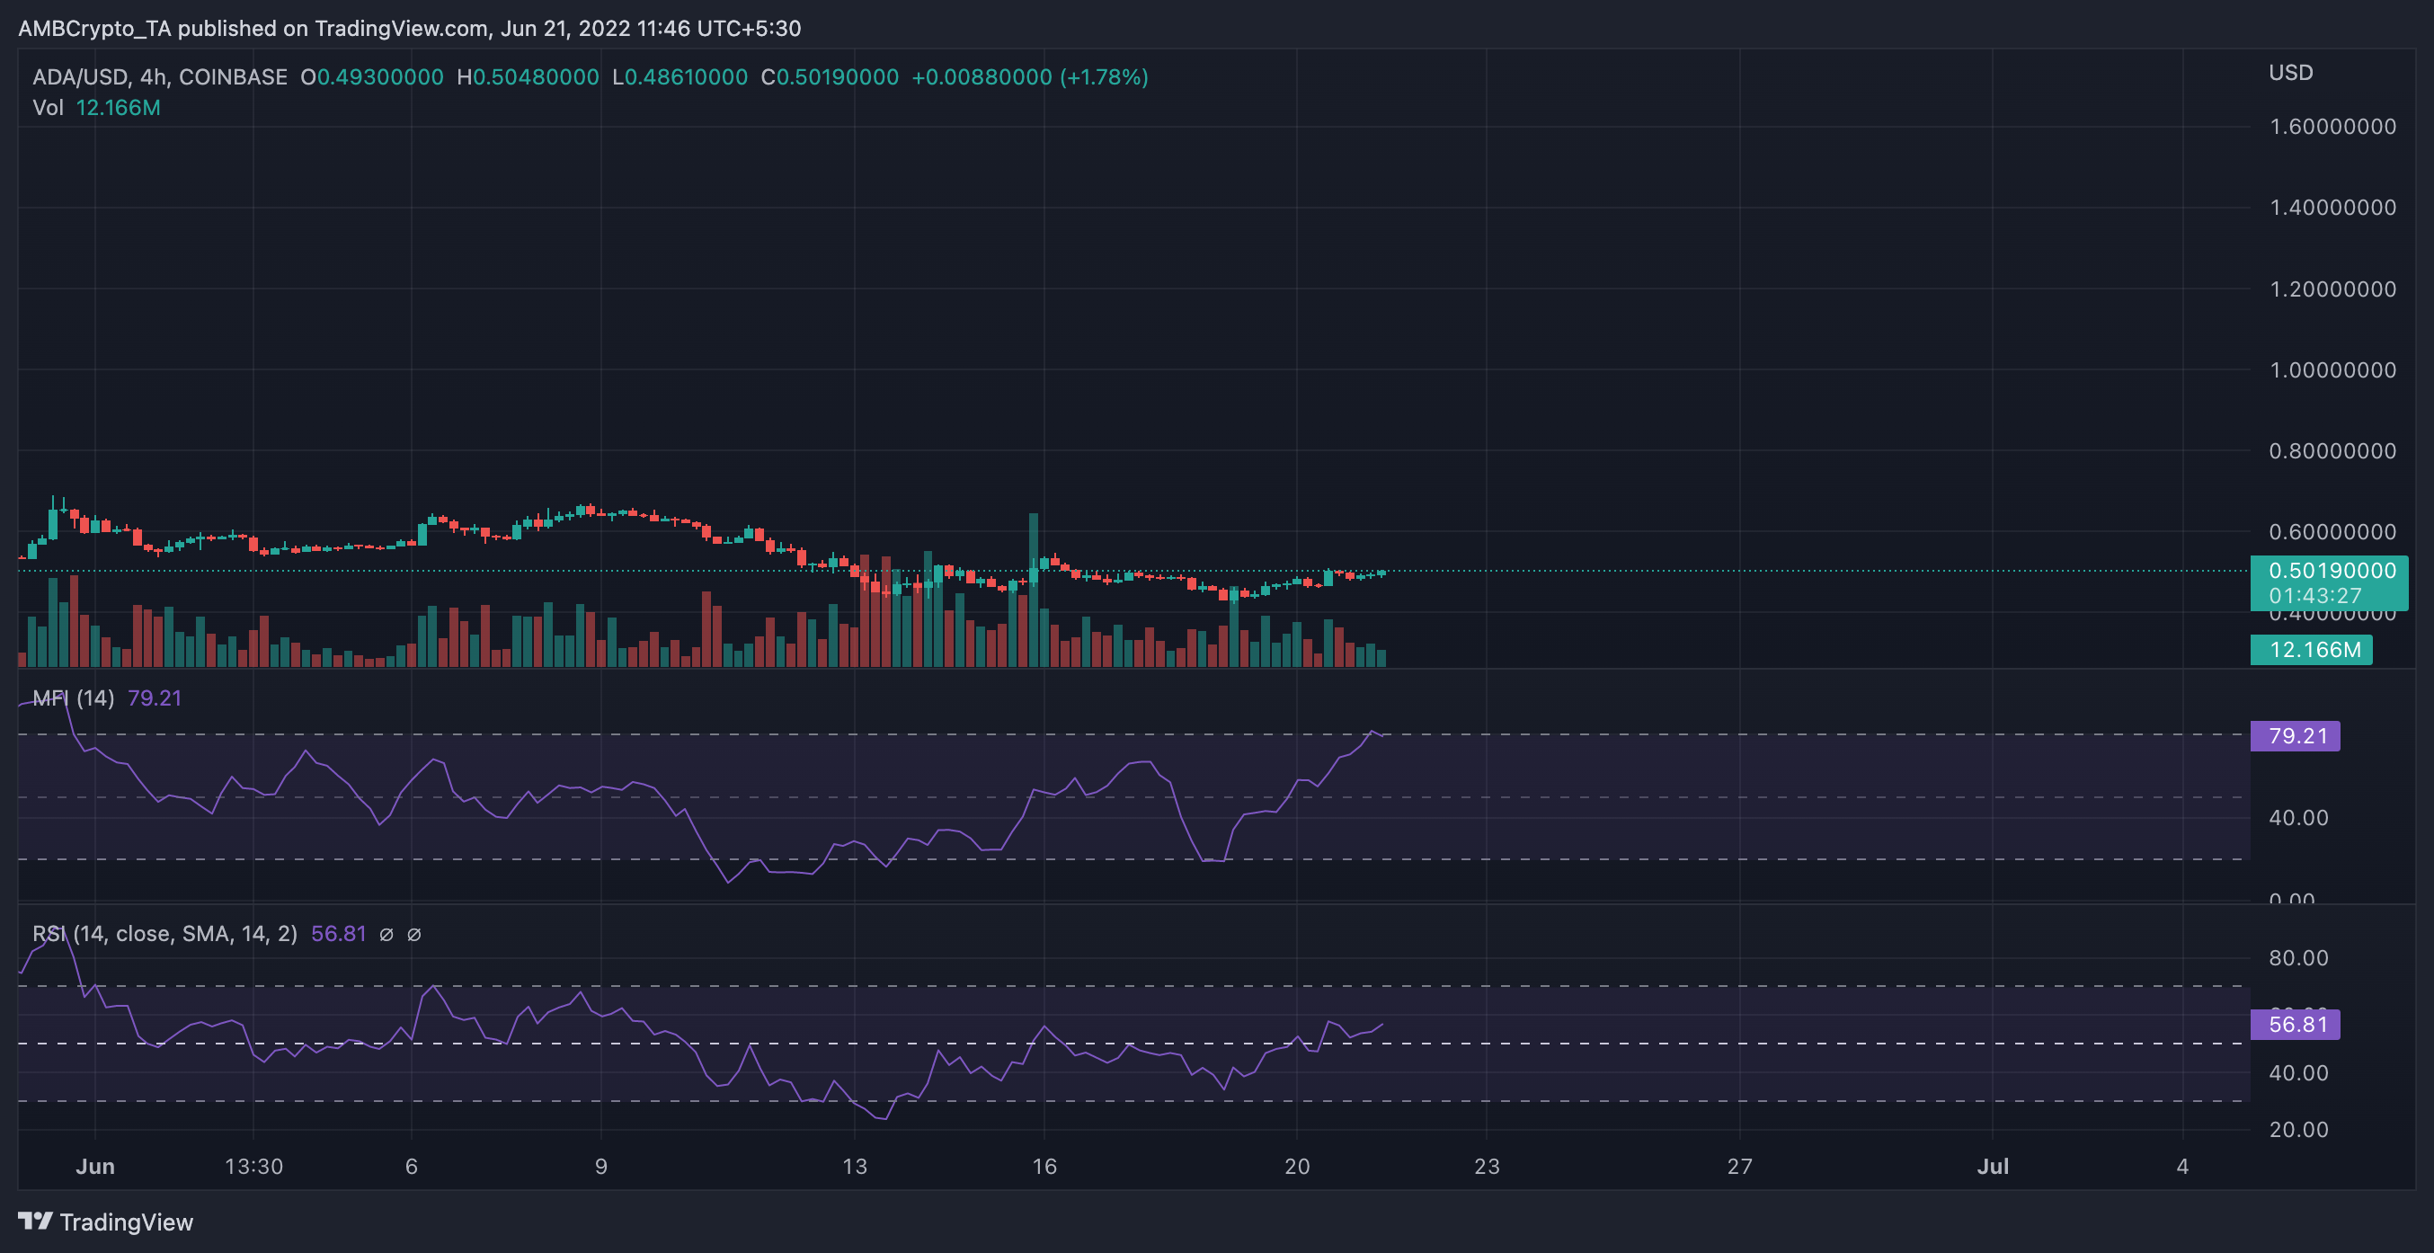This screenshot has height=1253, width=2434.
Task: Click the 20.00 label on the RSI axis
Action: [x=2298, y=1130]
